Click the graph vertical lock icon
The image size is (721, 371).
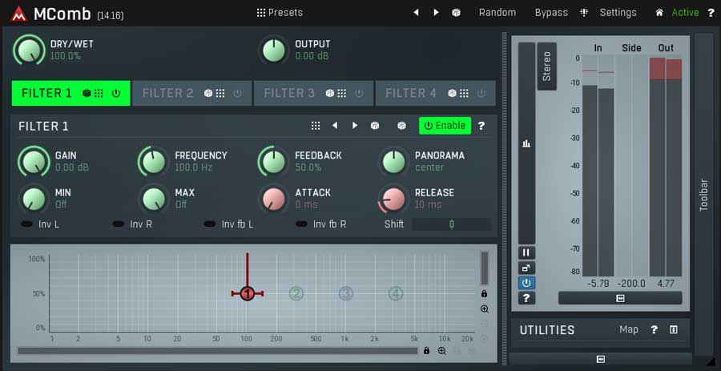tap(484, 293)
